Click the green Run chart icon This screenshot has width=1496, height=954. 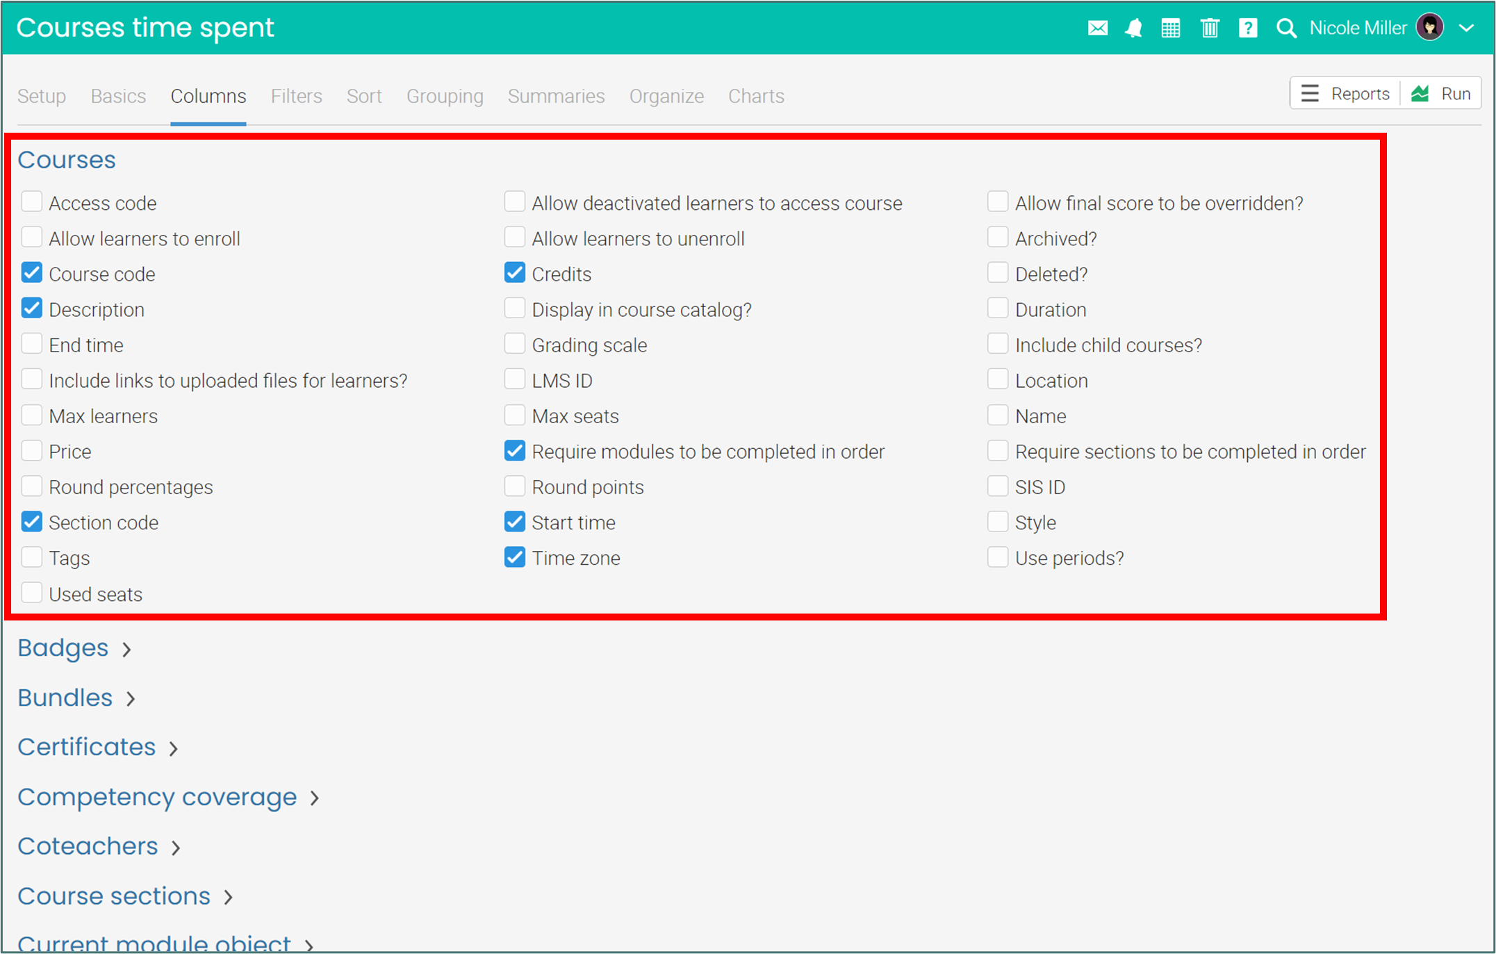pos(1420,94)
